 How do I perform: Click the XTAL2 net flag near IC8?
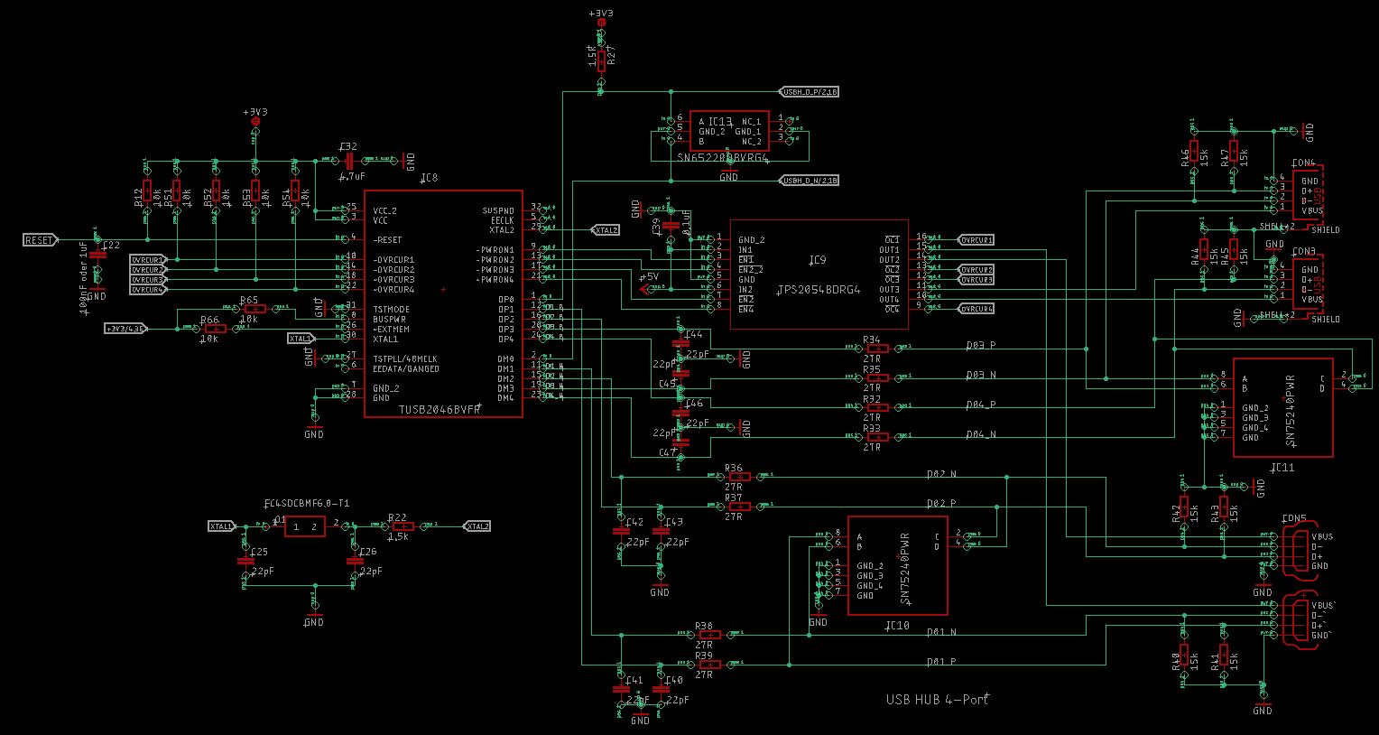click(x=605, y=229)
